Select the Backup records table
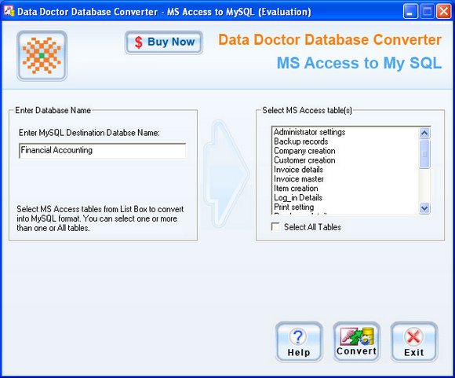 point(301,141)
